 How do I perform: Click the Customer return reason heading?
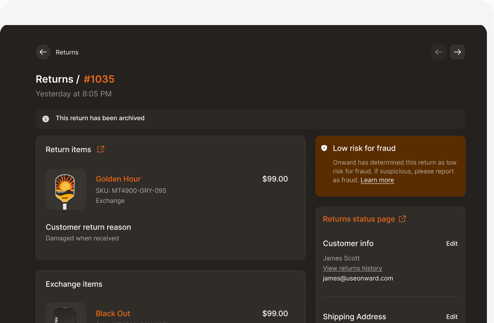(88, 227)
